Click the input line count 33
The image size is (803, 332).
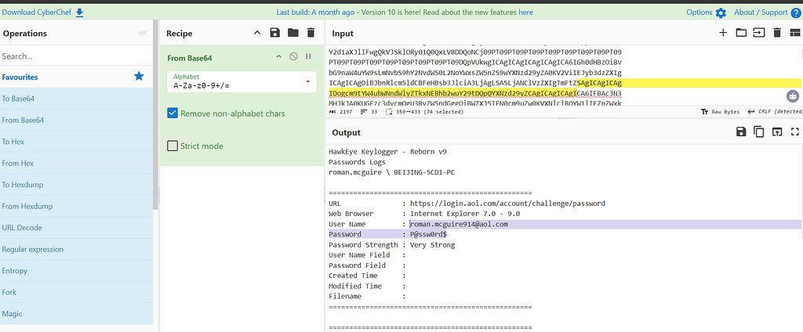369,111
